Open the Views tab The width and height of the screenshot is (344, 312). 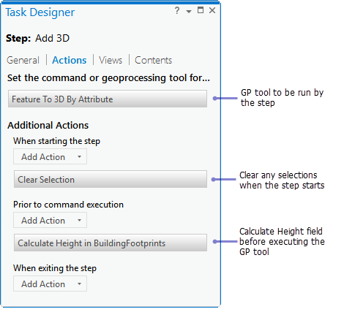pyautogui.click(x=111, y=60)
